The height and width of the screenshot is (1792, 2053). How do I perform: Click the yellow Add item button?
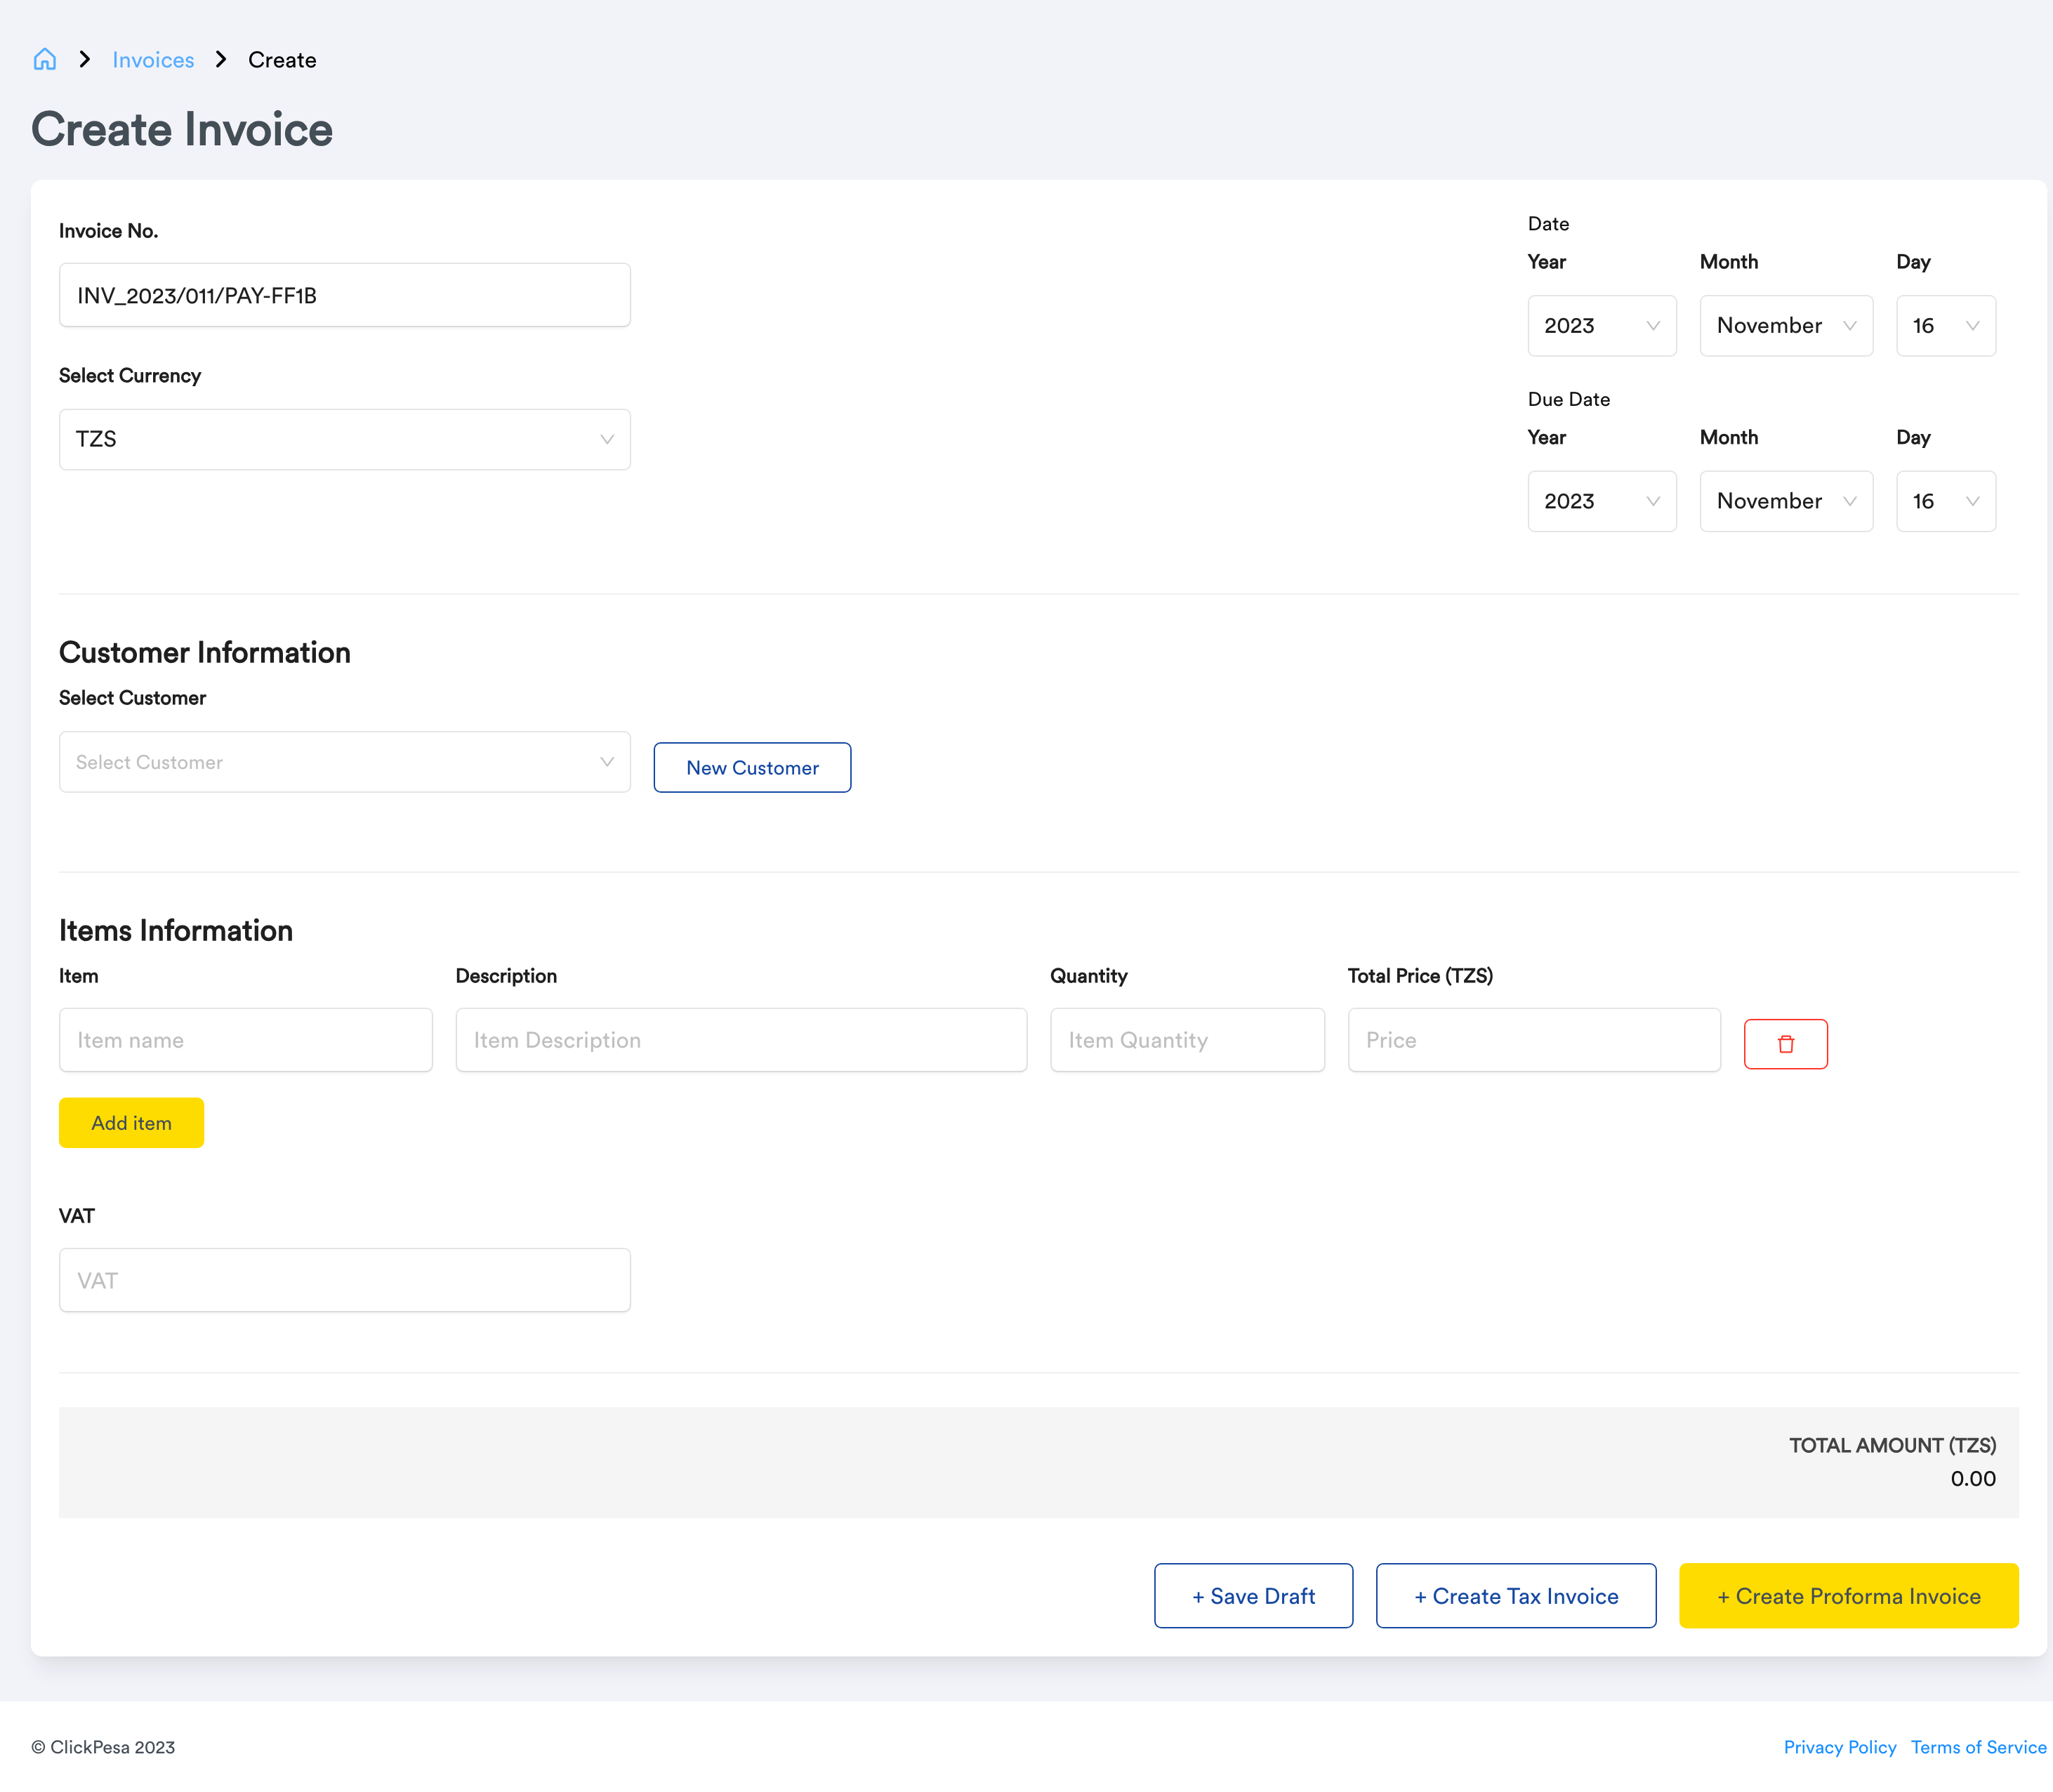point(131,1122)
